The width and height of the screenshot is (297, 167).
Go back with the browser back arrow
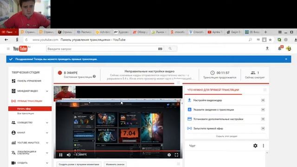(x=6, y=40)
